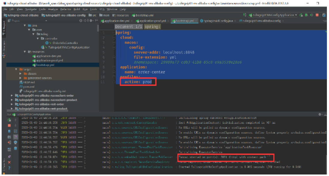Click Build project icon in toolbar
Screen dimensions: 329x176
coord(245,15)
